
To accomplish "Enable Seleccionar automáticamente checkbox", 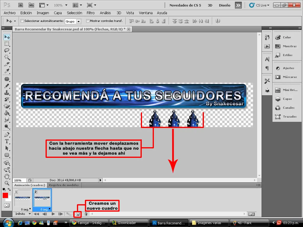I will pyautogui.click(x=22, y=21).
